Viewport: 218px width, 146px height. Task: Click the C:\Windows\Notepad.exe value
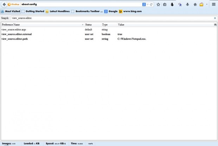(132, 39)
